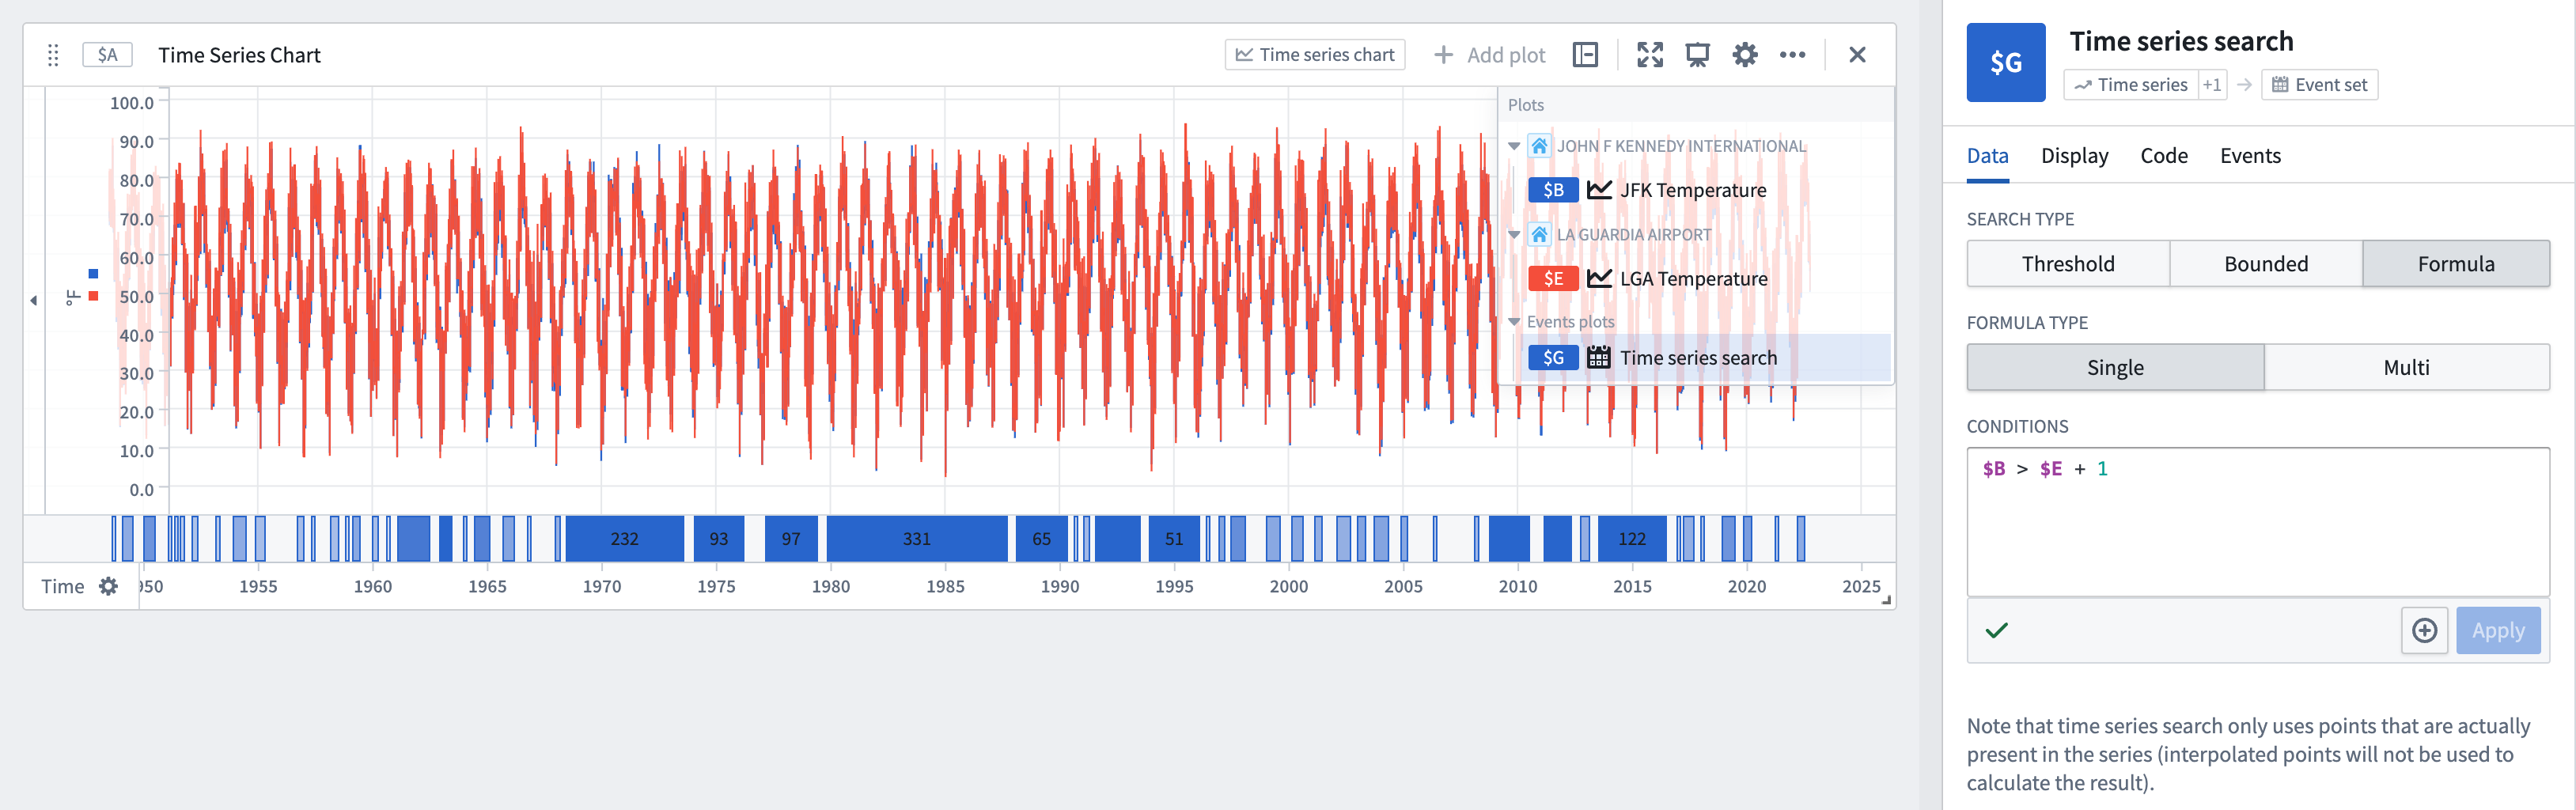Click the Apply button

coord(2498,630)
